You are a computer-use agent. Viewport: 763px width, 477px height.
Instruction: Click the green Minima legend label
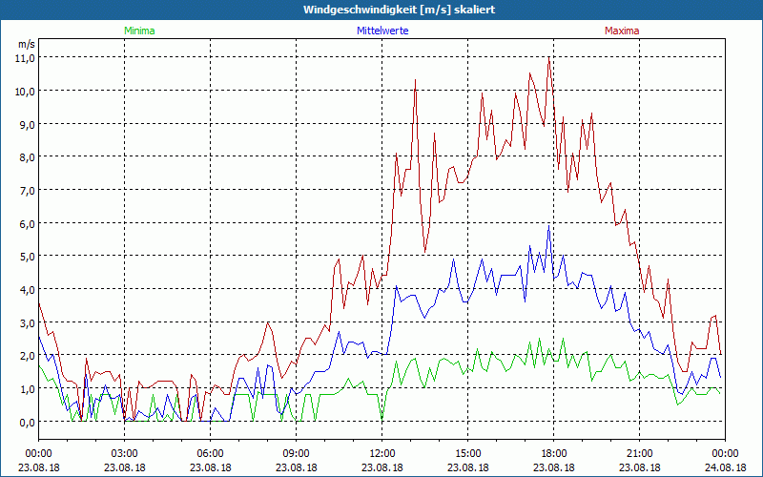pyautogui.click(x=139, y=31)
